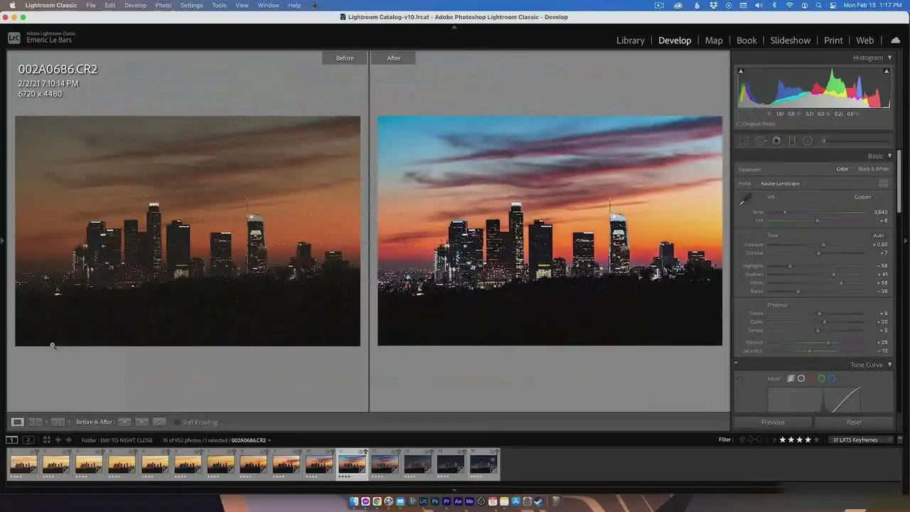Select the red channel curve circle

pos(811,378)
